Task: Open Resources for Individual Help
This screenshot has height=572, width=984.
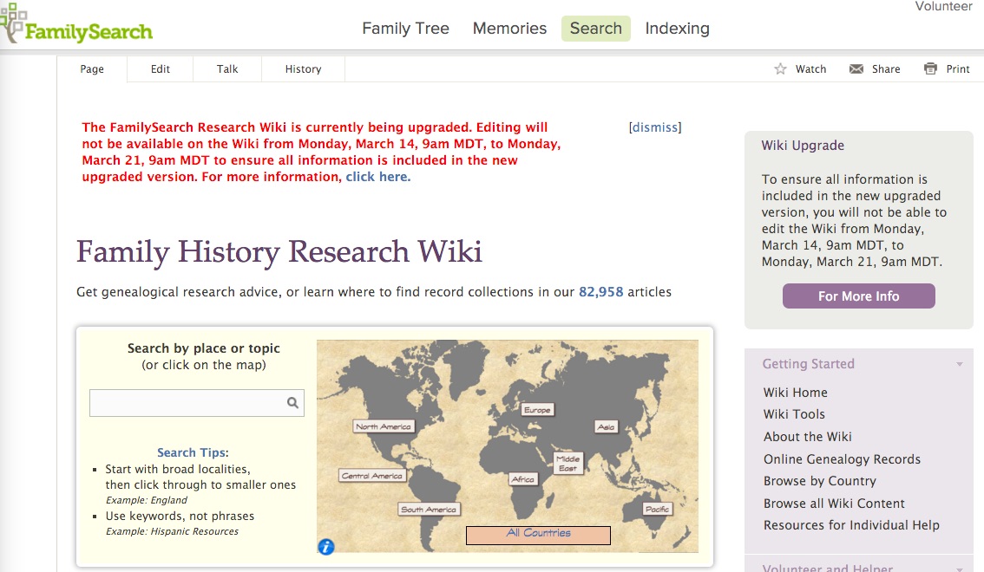Action: (851, 525)
